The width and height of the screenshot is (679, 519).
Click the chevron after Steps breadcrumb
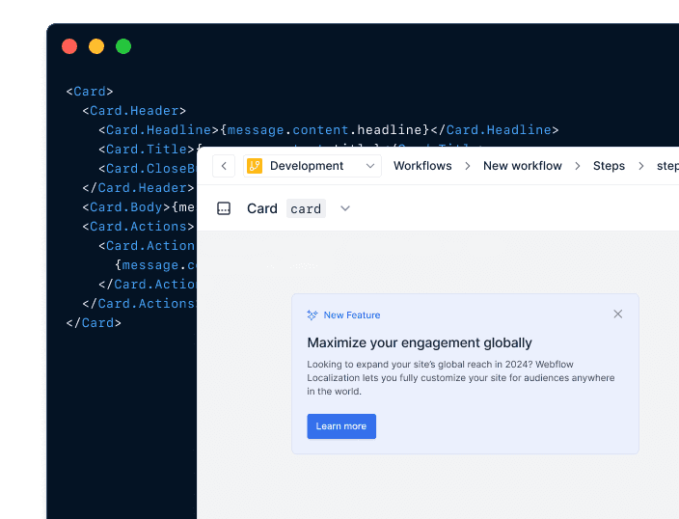(640, 166)
